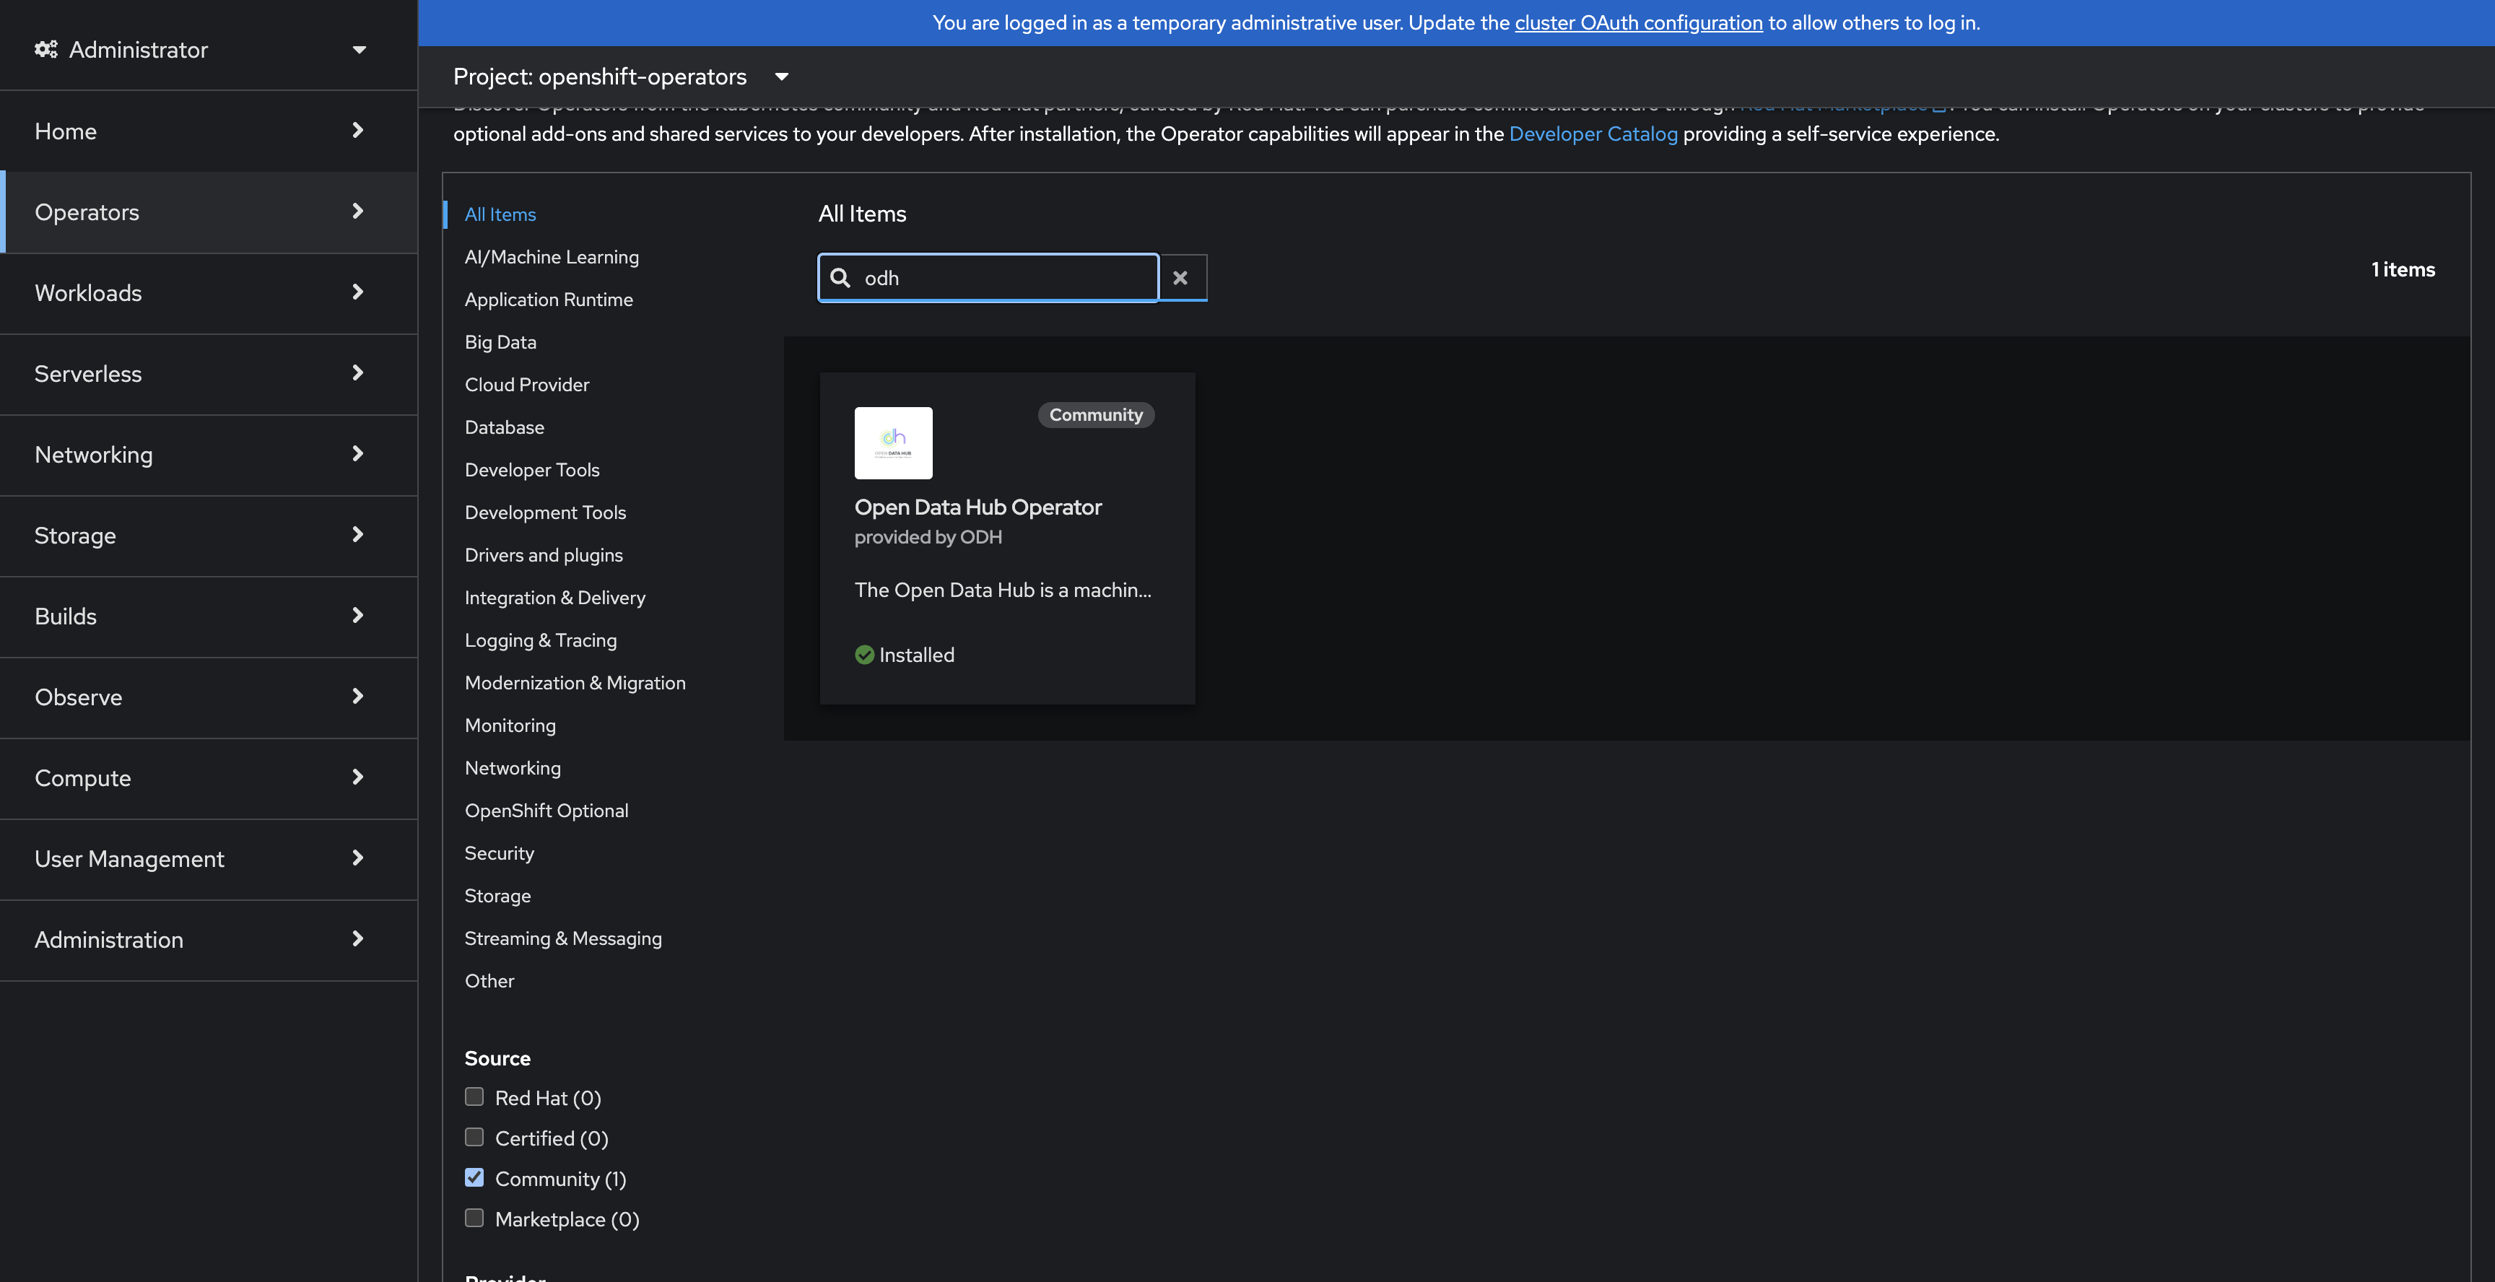Expand the Project openshift-operators dropdown

tap(622, 75)
